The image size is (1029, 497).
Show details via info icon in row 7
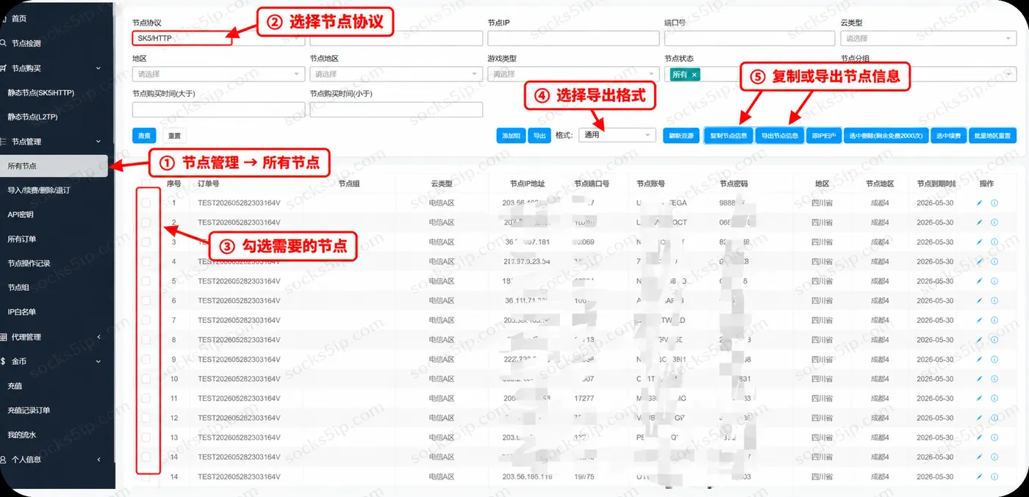[994, 320]
